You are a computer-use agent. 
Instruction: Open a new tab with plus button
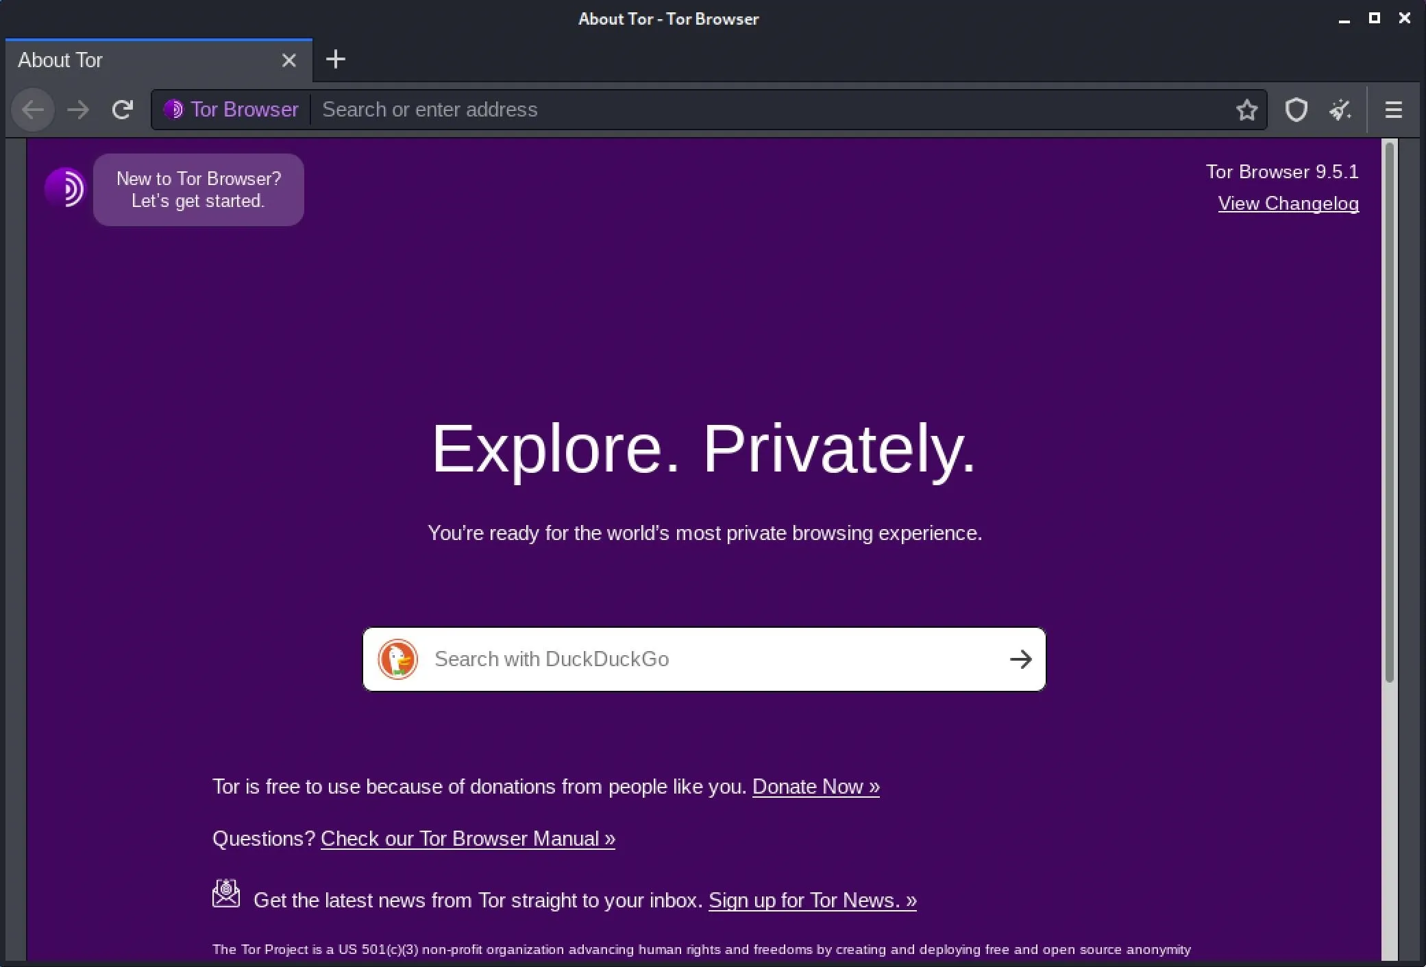[x=336, y=60]
